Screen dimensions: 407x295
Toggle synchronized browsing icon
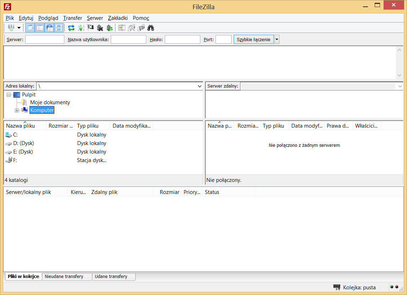pyautogui.click(x=141, y=28)
